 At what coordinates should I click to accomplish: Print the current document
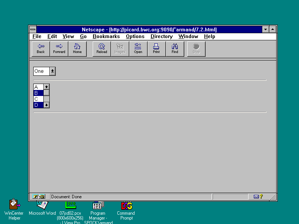[x=157, y=49]
